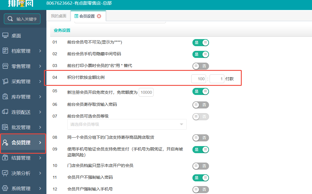Screen dimensions: 312x194
Task: Close the 会员设置 tab
Action: (x=99, y=16)
